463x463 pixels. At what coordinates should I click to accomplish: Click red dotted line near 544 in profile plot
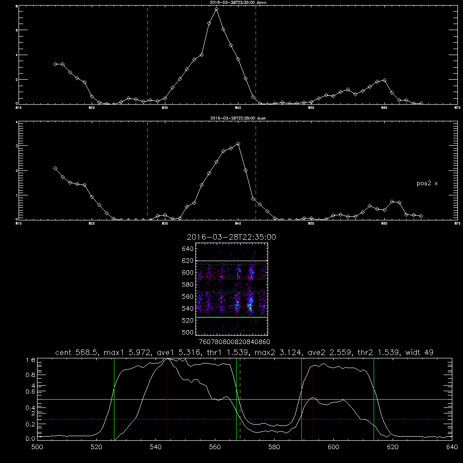pyautogui.click(x=168, y=399)
